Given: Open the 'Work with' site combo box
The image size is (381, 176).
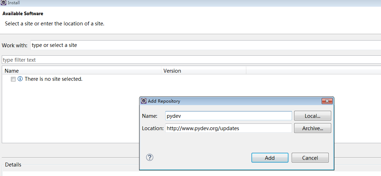Looking at the screenshot, I should pos(205,45).
